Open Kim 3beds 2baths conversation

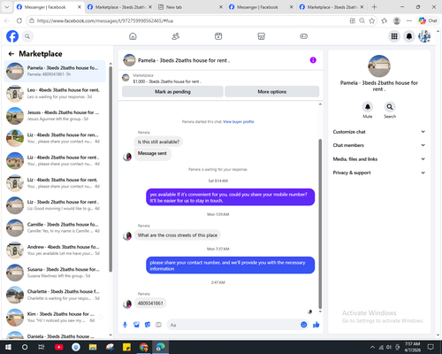pyautogui.click(x=55, y=318)
